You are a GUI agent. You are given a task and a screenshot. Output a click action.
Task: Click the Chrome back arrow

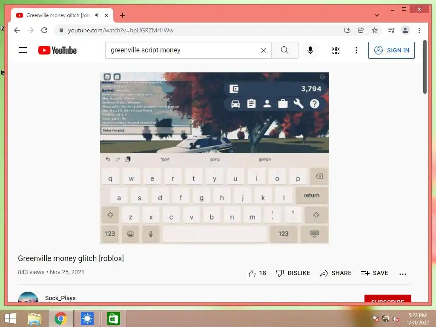pos(17,30)
